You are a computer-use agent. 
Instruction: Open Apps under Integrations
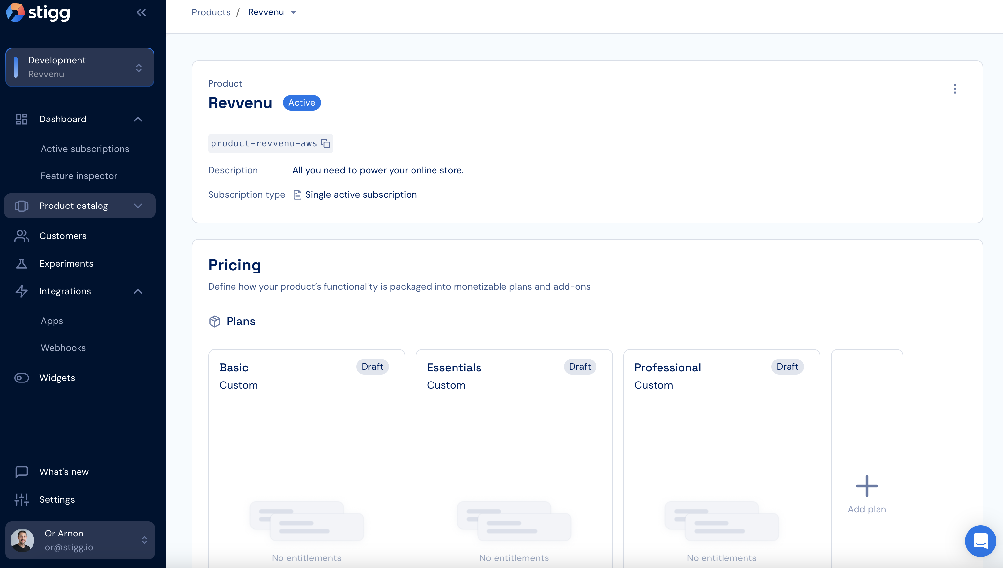coord(52,321)
